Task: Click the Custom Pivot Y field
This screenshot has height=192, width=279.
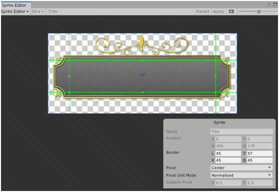Action: click(x=259, y=183)
